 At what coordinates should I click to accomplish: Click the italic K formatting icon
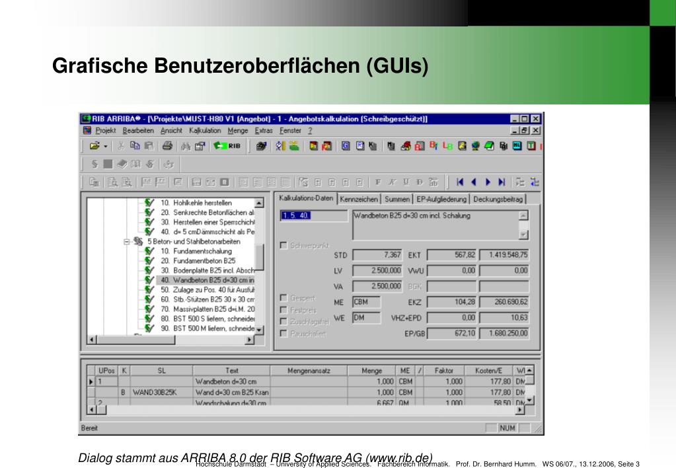392,182
